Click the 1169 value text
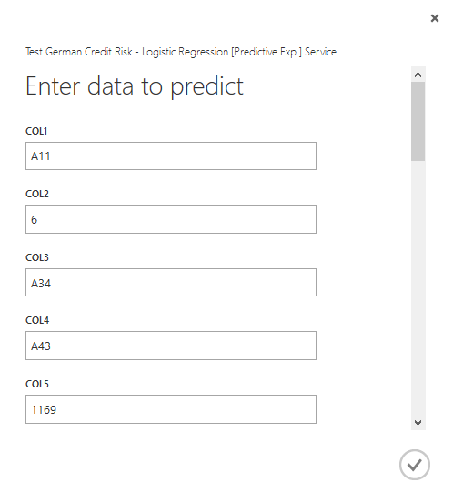Viewport: 453px width, 502px height. [44, 409]
